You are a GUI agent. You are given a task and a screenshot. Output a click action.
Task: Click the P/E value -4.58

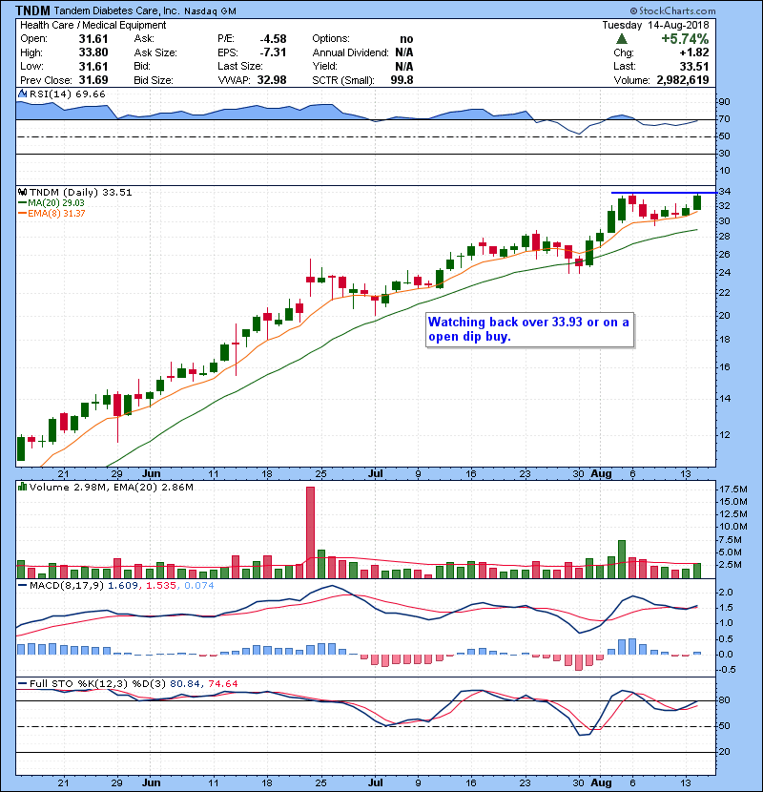click(x=273, y=39)
